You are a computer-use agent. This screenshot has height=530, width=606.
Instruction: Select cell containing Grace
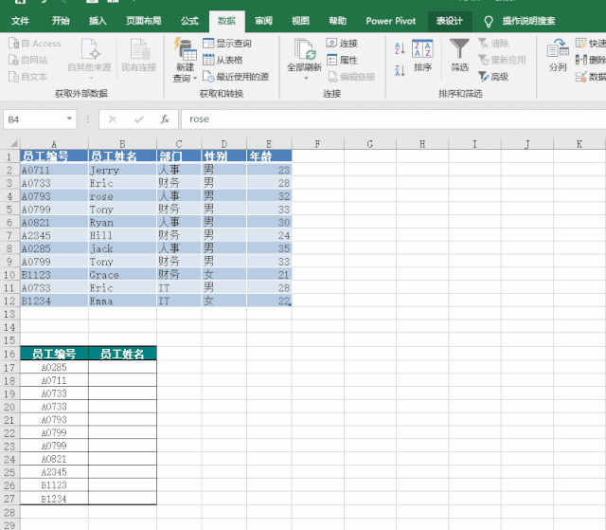pos(122,275)
